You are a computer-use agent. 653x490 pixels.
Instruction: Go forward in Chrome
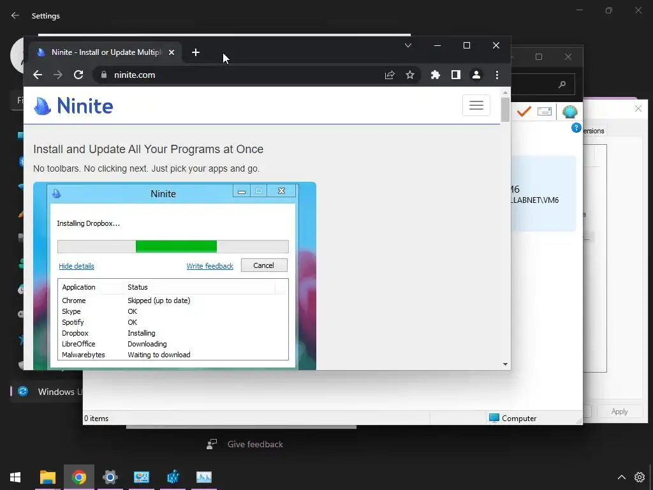[x=58, y=75]
